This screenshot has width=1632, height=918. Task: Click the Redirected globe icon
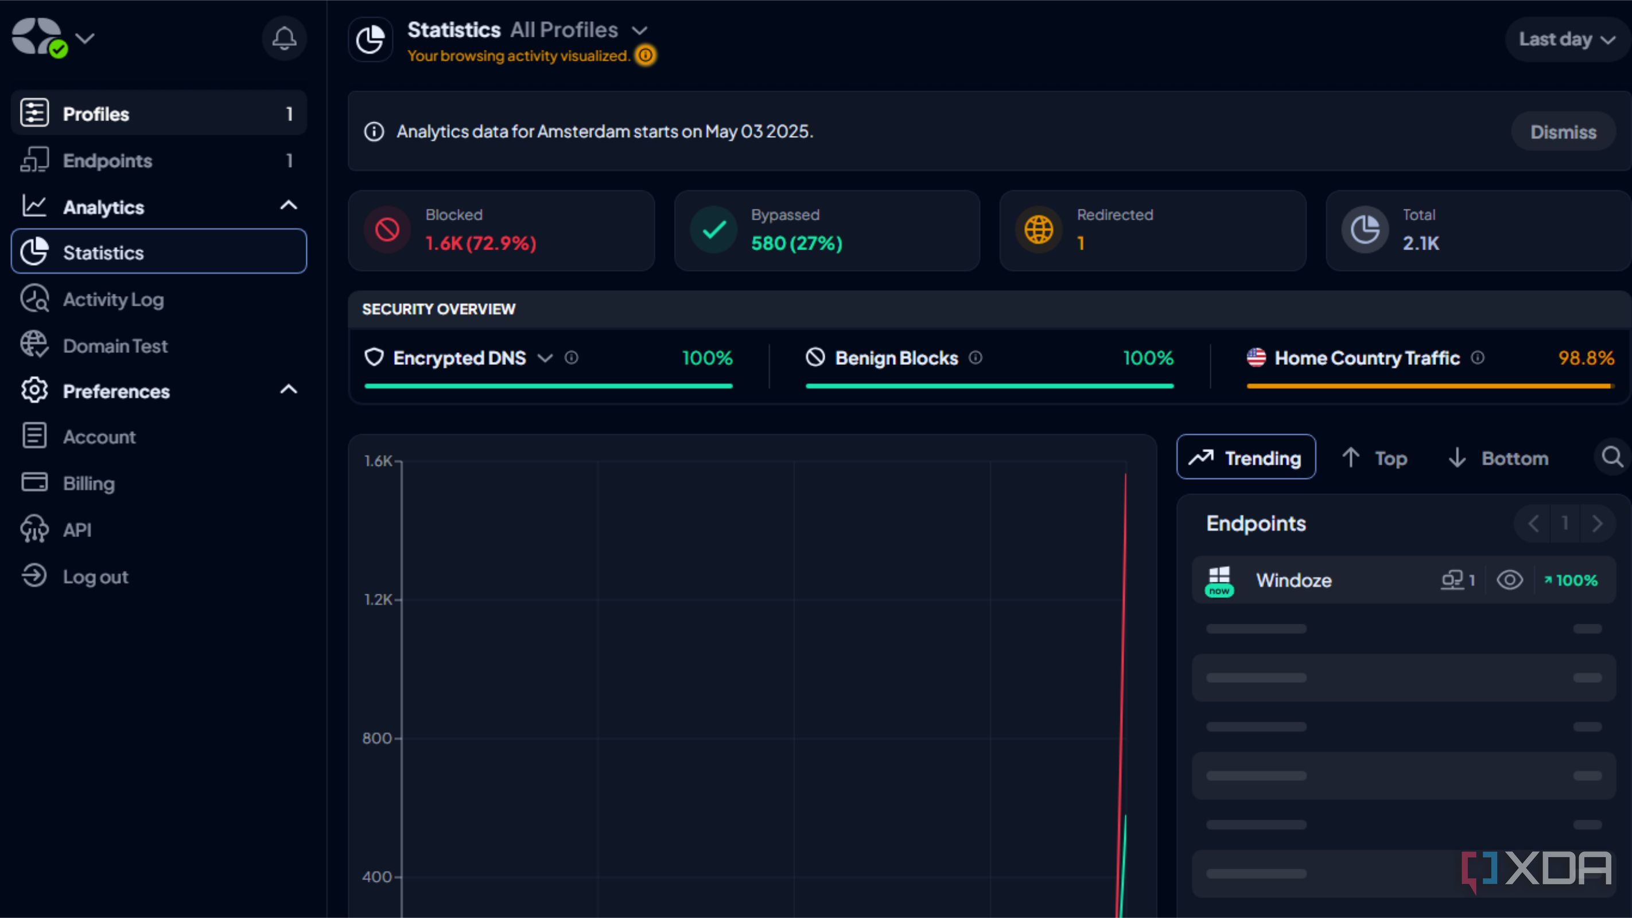click(1039, 229)
